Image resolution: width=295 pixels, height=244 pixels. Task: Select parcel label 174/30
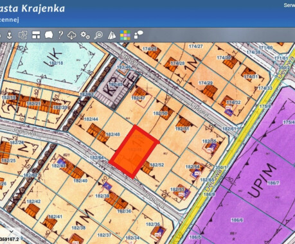pyautogui.click(x=224, y=58)
